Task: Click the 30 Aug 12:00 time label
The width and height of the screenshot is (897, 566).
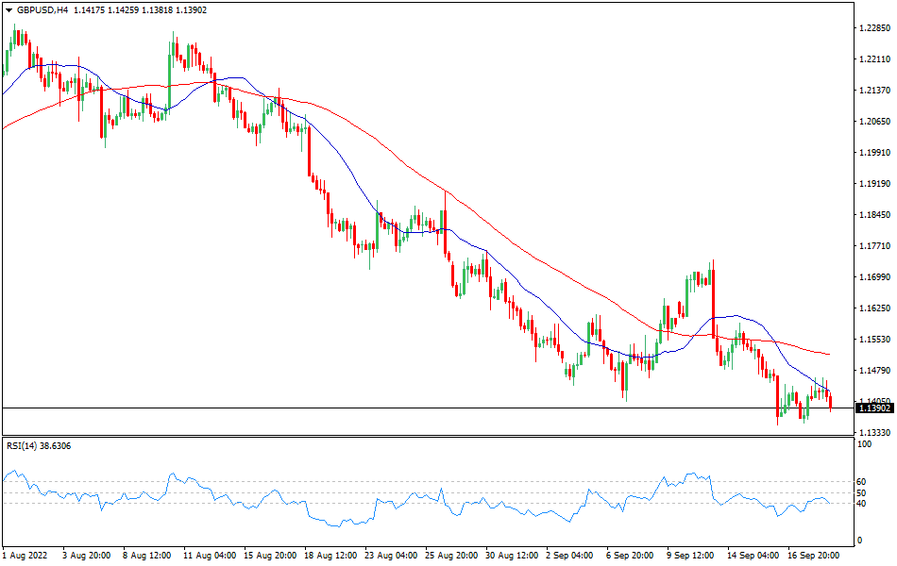Action: pyautogui.click(x=514, y=557)
